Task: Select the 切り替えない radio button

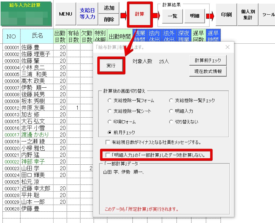Action: pyautogui.click(x=171, y=122)
